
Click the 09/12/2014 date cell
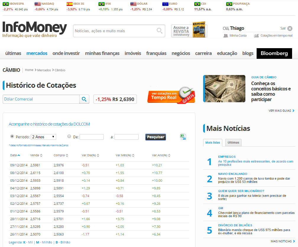19,165
